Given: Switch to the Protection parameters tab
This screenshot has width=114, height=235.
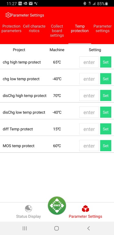Looking at the screenshot, I should coord(12,28).
